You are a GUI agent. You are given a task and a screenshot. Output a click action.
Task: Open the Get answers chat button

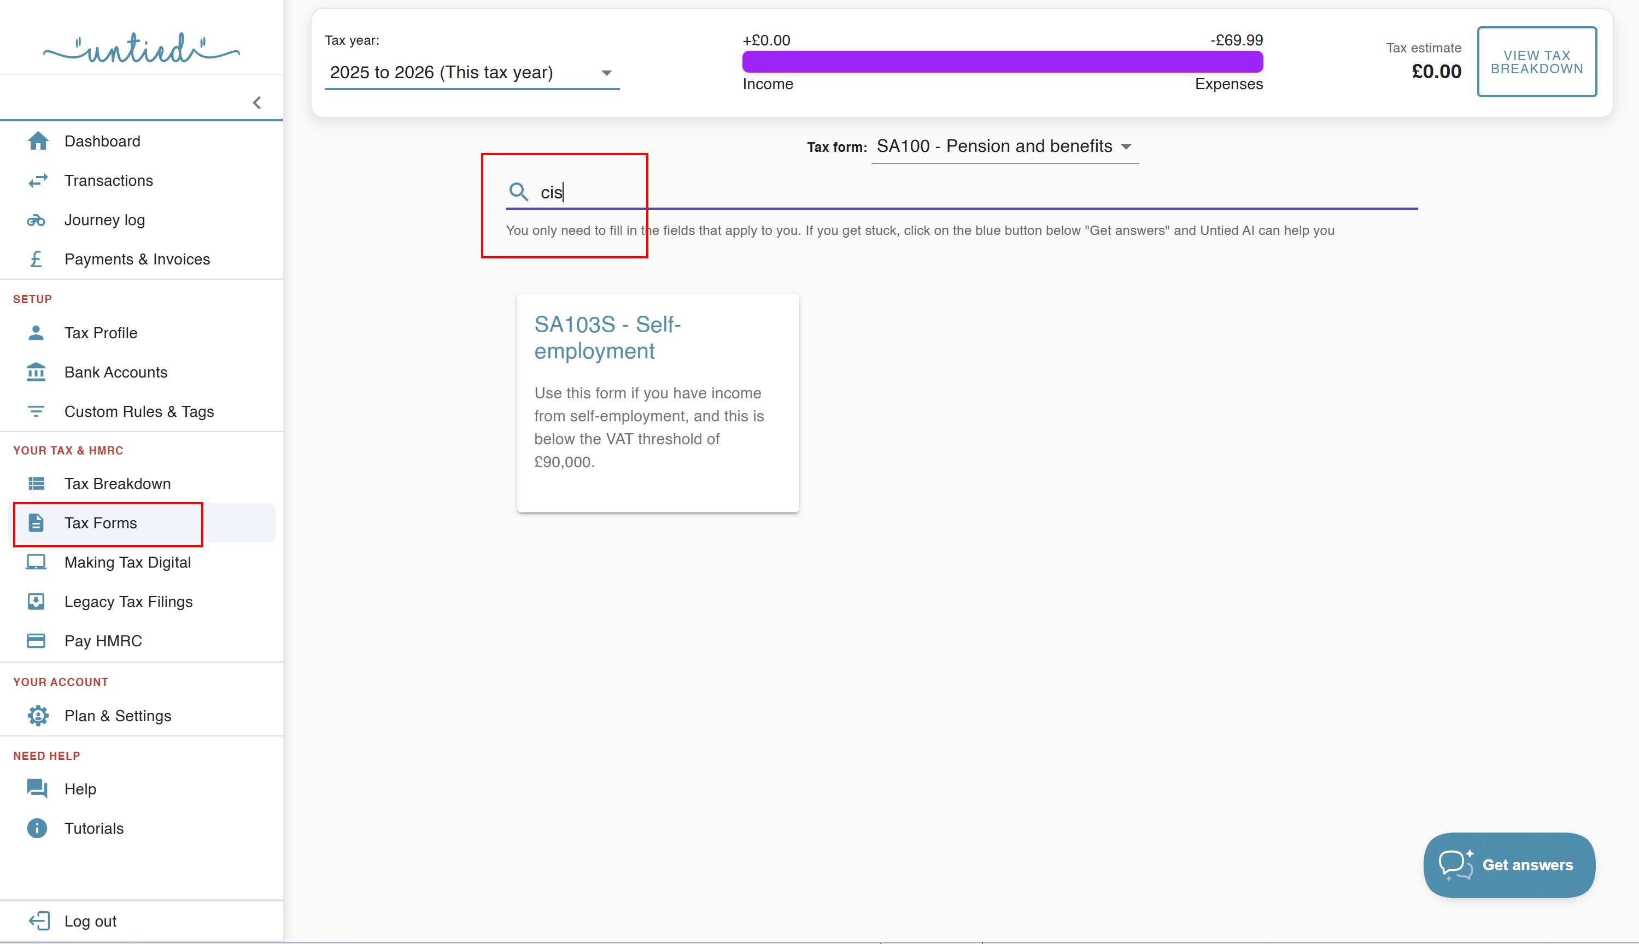click(x=1508, y=865)
